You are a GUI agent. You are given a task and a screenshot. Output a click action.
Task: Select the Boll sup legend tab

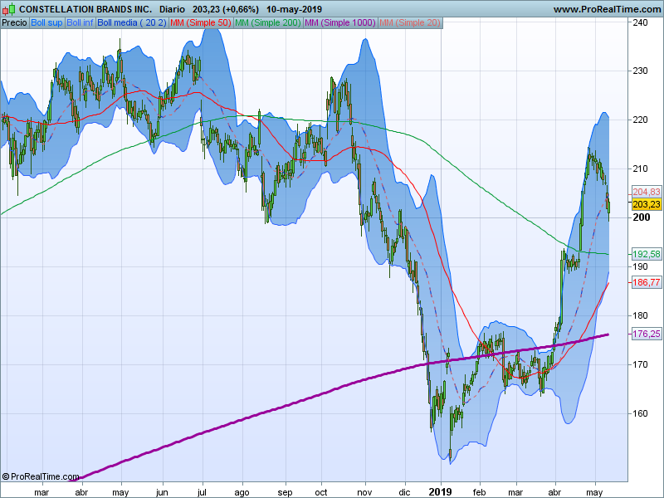click(x=46, y=23)
